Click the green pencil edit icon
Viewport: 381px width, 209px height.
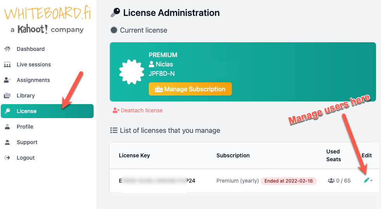(366, 180)
